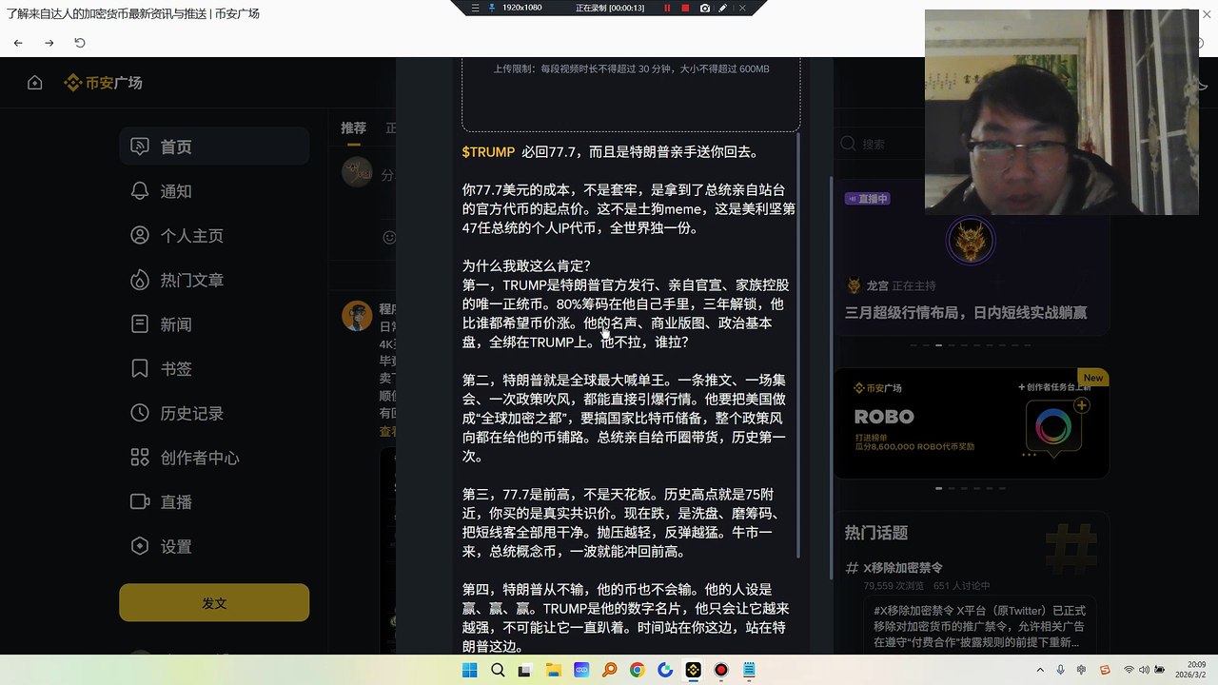Stop the screen recording with red square
The height and width of the screenshot is (685, 1218).
[685, 8]
